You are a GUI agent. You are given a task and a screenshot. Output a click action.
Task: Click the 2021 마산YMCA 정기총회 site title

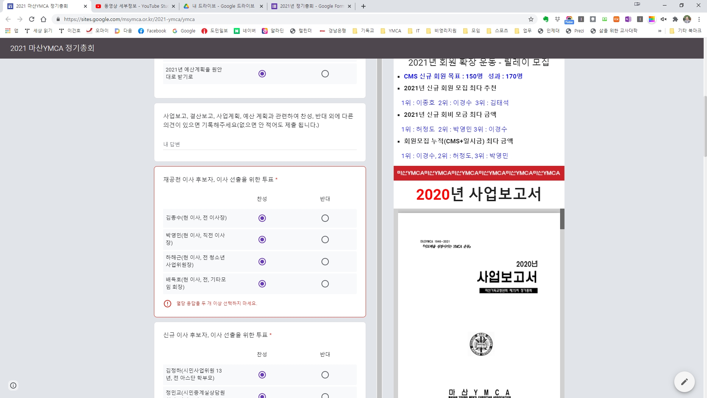click(x=52, y=48)
